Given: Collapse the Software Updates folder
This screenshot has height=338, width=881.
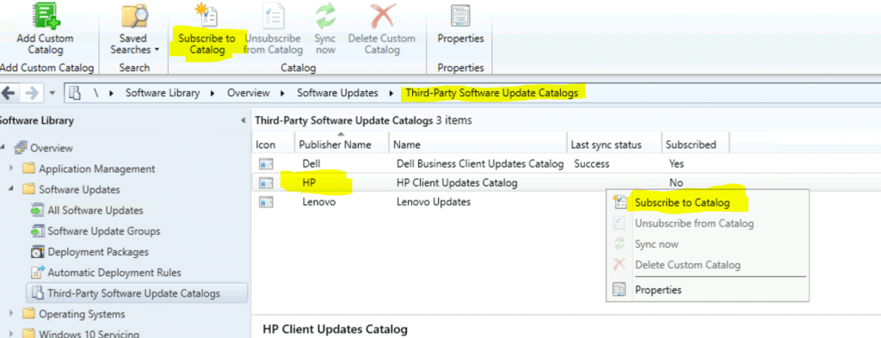Looking at the screenshot, I should (x=12, y=189).
